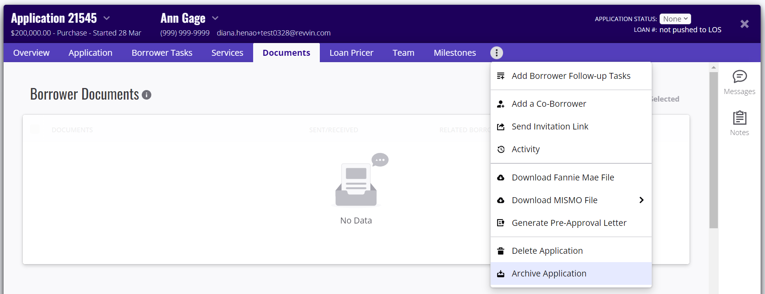Choose Generate Pre-Approval Letter
This screenshot has height=294, width=765.
point(569,223)
